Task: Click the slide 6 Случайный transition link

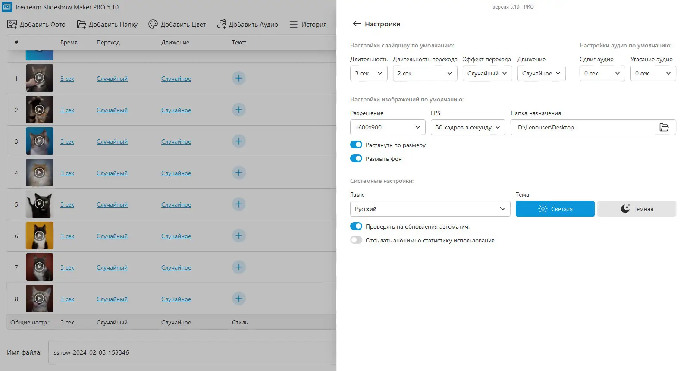Action: tap(112, 236)
